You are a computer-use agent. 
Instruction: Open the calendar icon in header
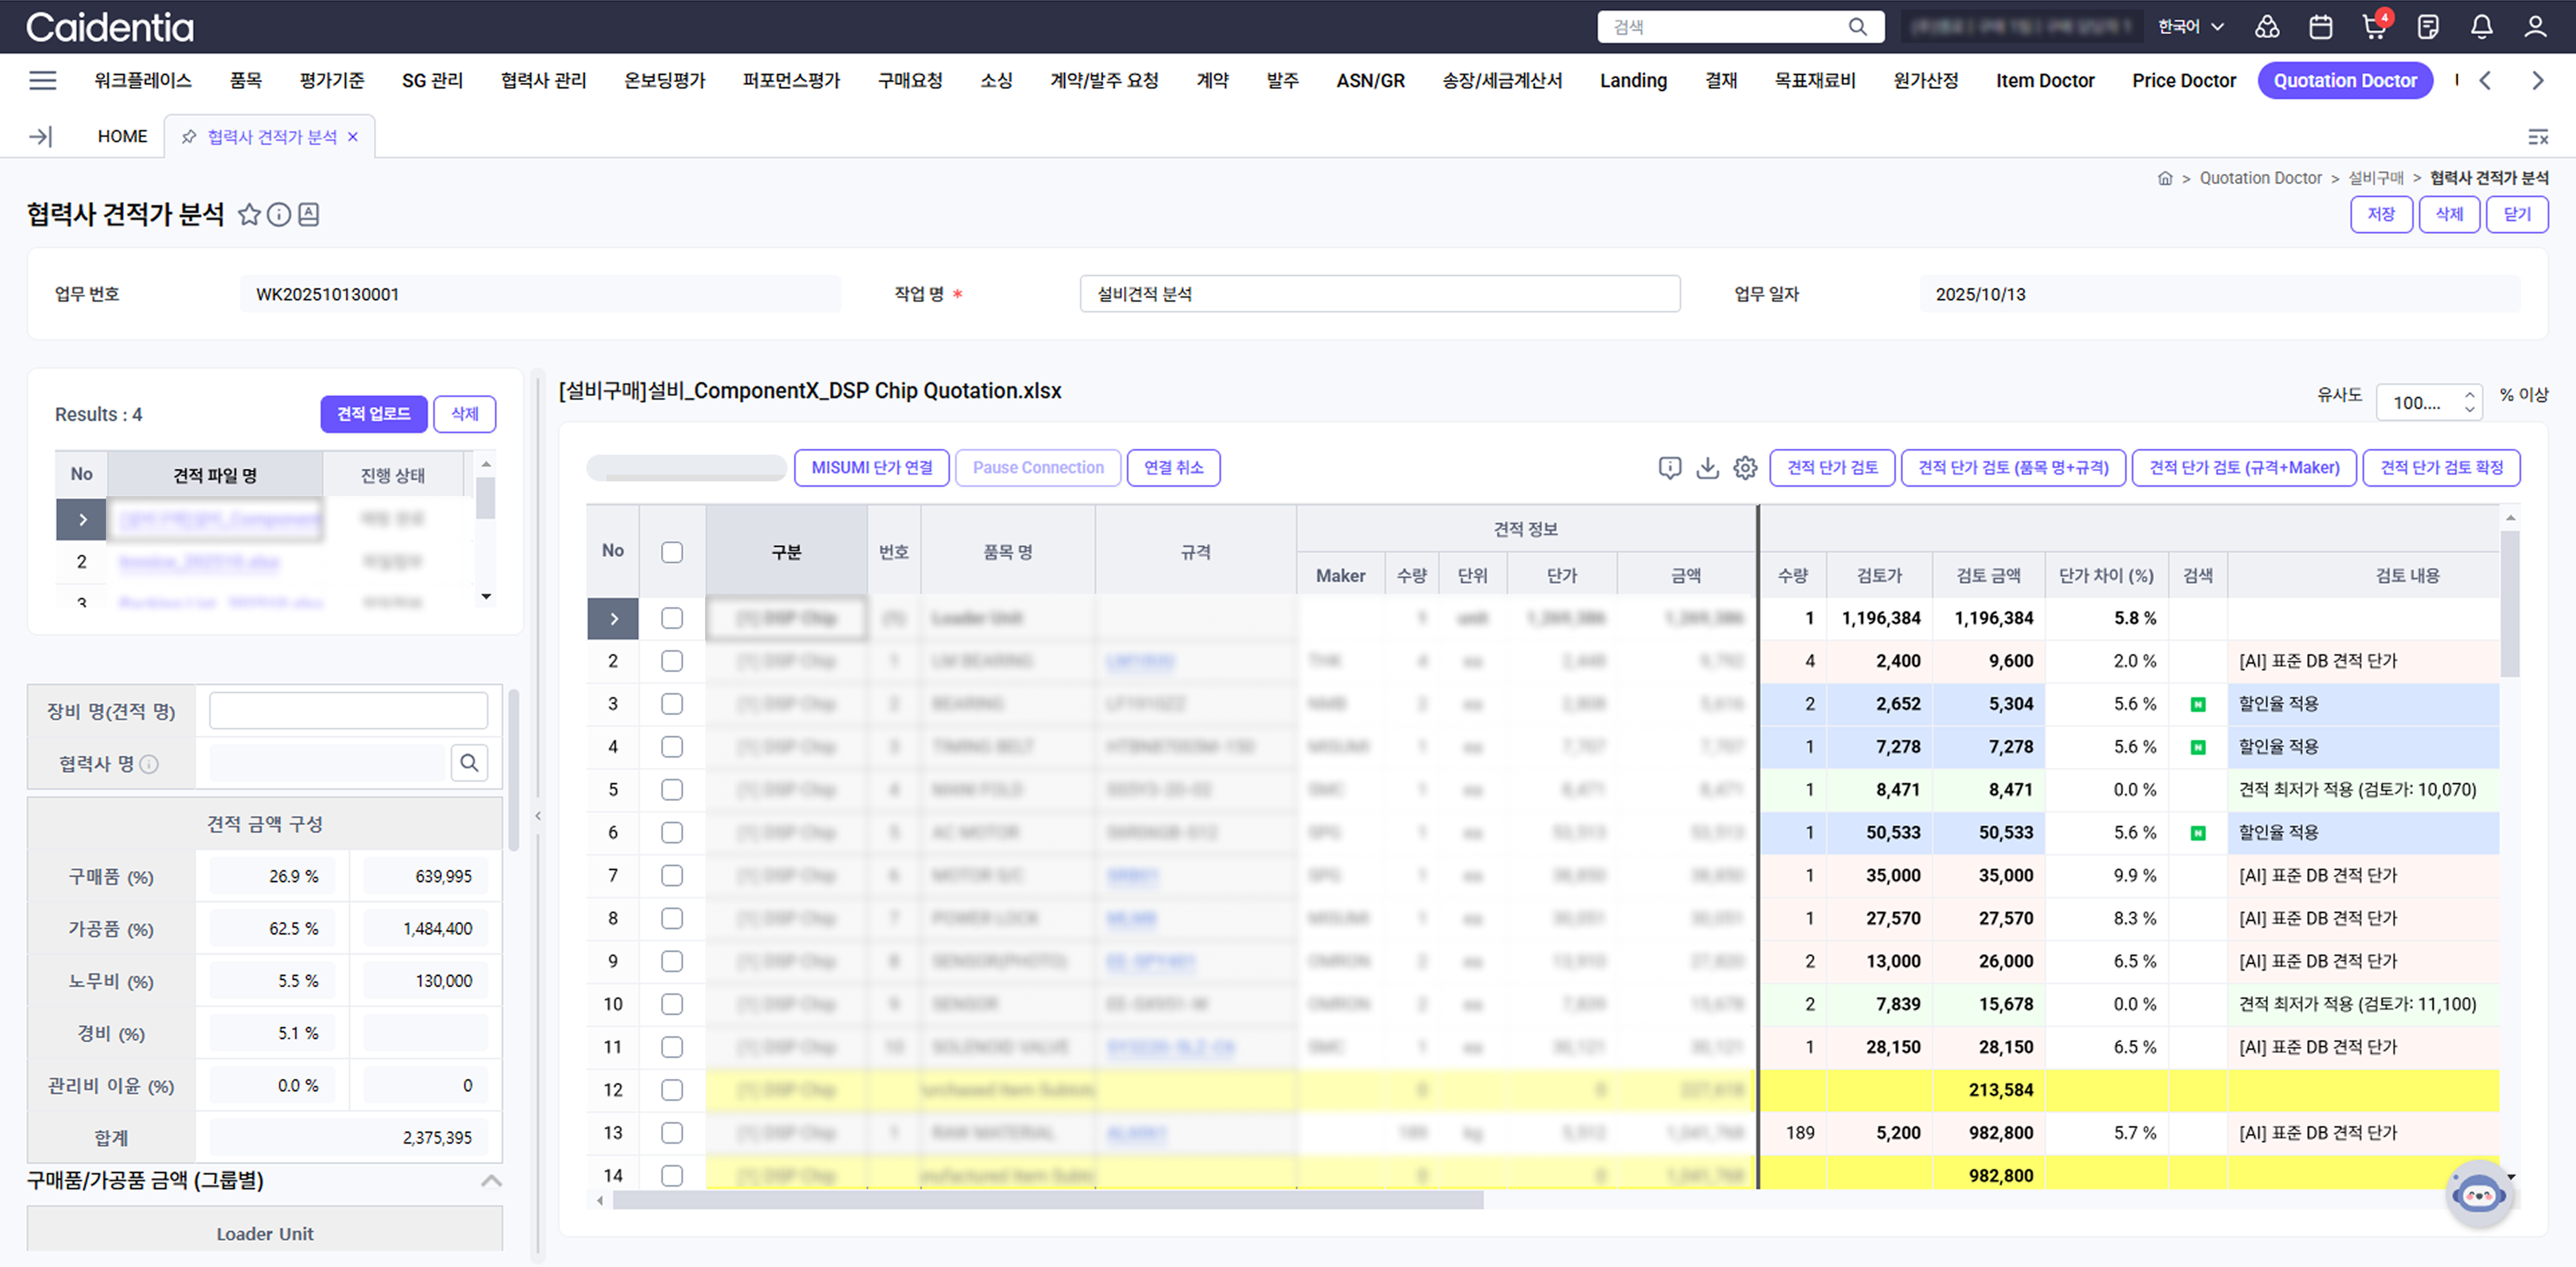[x=2321, y=27]
